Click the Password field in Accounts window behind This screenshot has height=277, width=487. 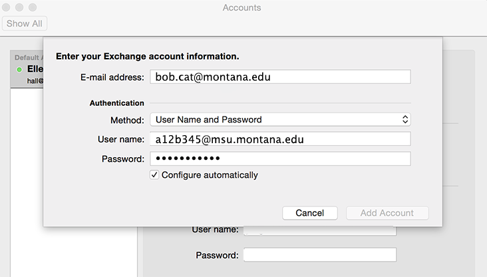[x=320, y=255]
